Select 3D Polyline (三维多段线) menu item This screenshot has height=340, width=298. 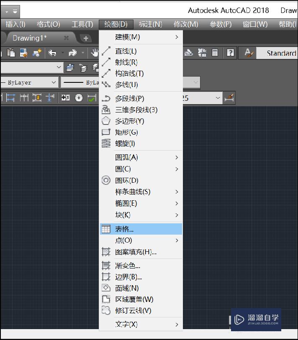pos(141,110)
